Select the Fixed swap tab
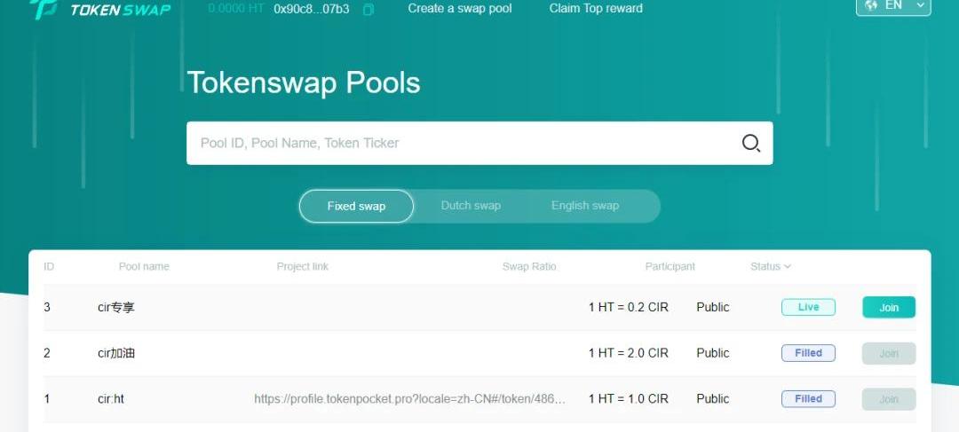Image resolution: width=959 pixels, height=432 pixels. click(x=356, y=206)
